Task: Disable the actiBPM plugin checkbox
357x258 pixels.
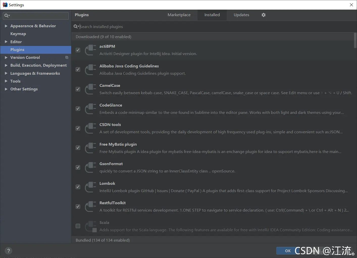Action: click(x=78, y=50)
